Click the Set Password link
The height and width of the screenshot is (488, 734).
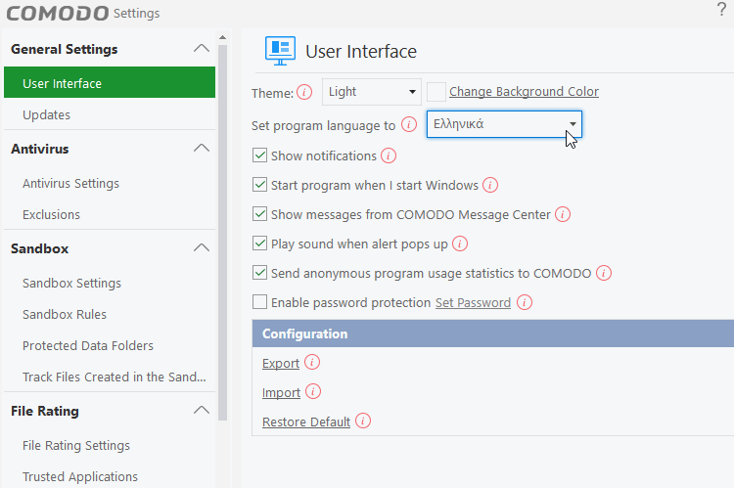tap(473, 303)
